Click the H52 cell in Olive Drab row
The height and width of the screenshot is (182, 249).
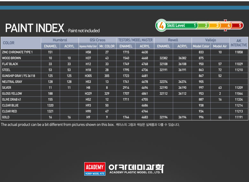[88, 99]
